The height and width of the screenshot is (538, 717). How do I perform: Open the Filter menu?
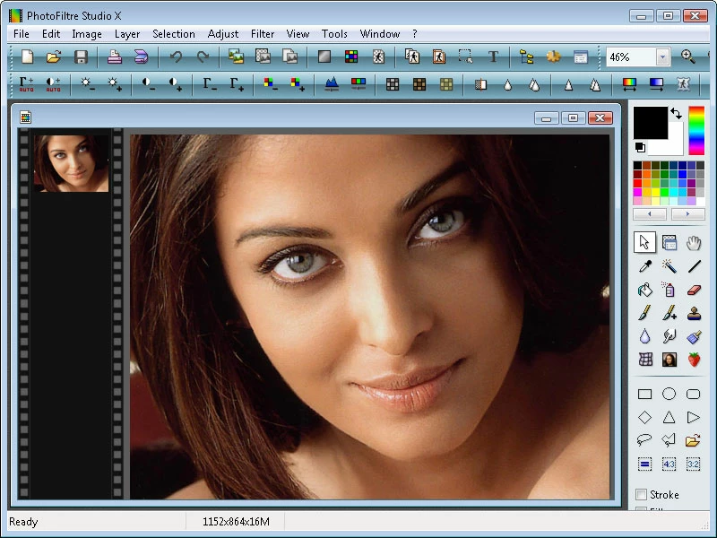tap(262, 34)
